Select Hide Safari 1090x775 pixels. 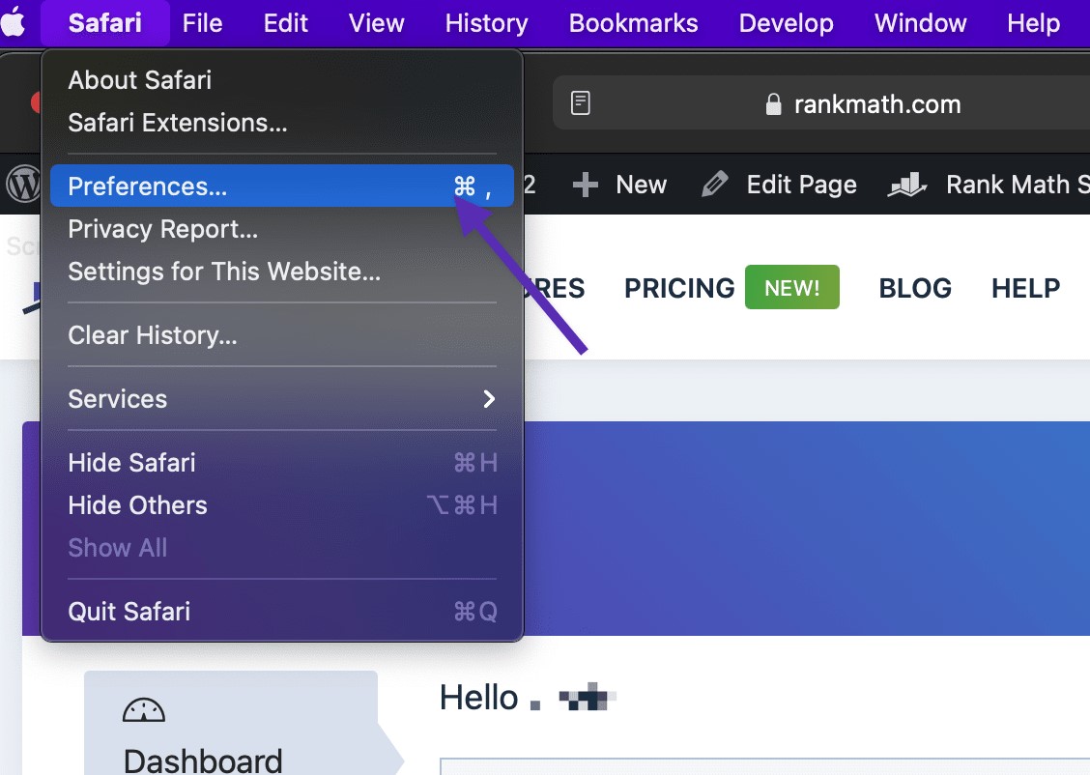pos(282,462)
